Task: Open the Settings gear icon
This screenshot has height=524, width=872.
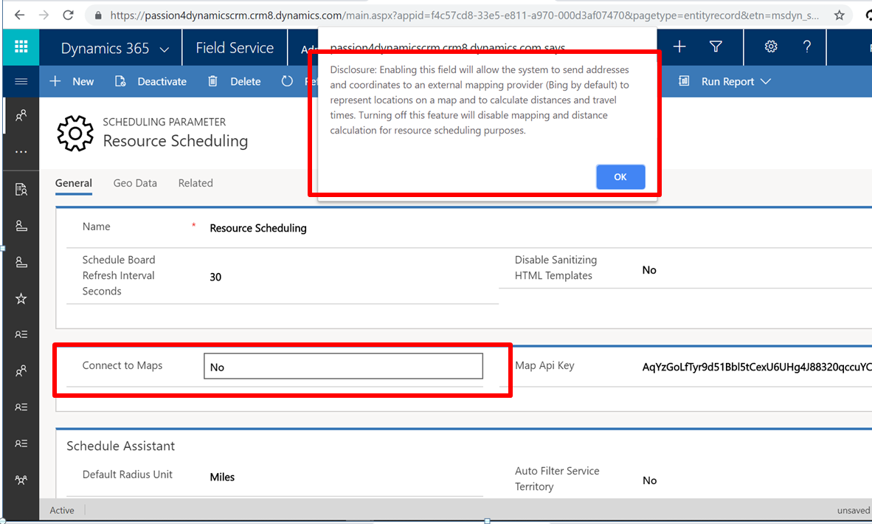Action: [771, 47]
